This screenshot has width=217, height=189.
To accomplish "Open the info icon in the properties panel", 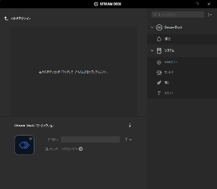I will click(x=130, y=125).
